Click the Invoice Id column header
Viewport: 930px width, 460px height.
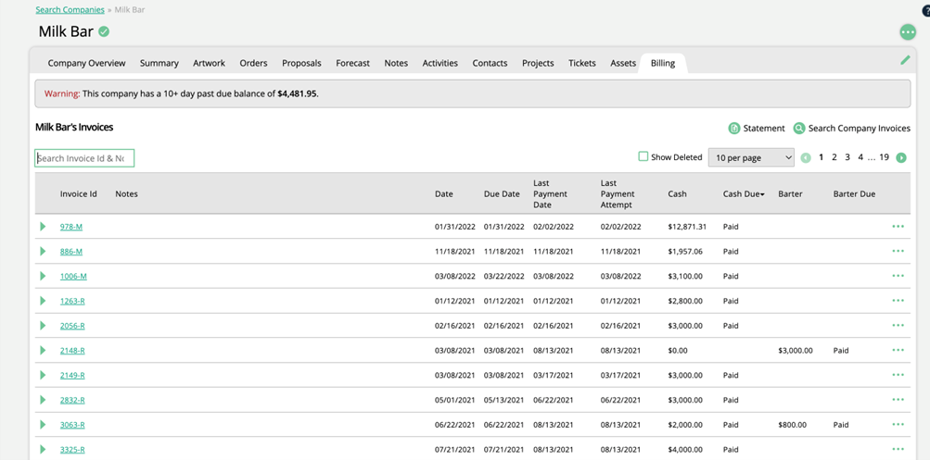point(78,194)
